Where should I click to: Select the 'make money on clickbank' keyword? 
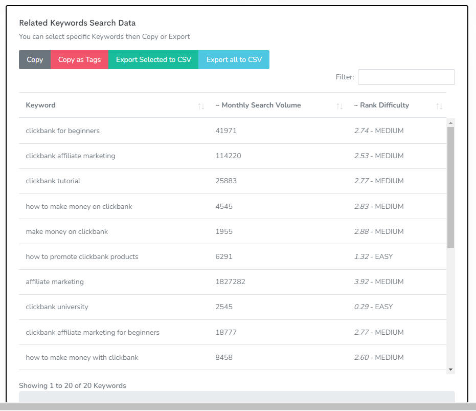coord(67,232)
